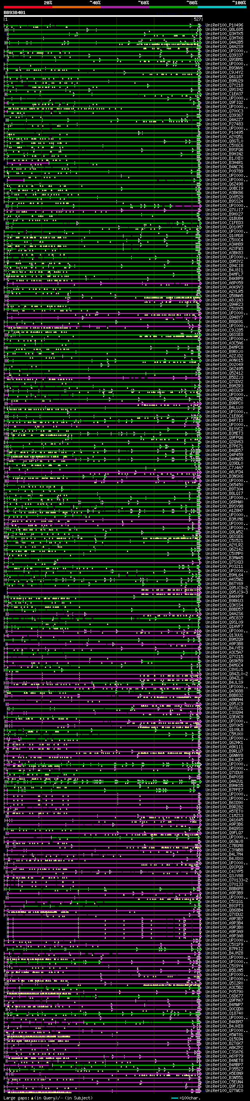250x1101 pixels.
Task: Select hit UniRef100_A8P059
Action: [x=224, y=283]
